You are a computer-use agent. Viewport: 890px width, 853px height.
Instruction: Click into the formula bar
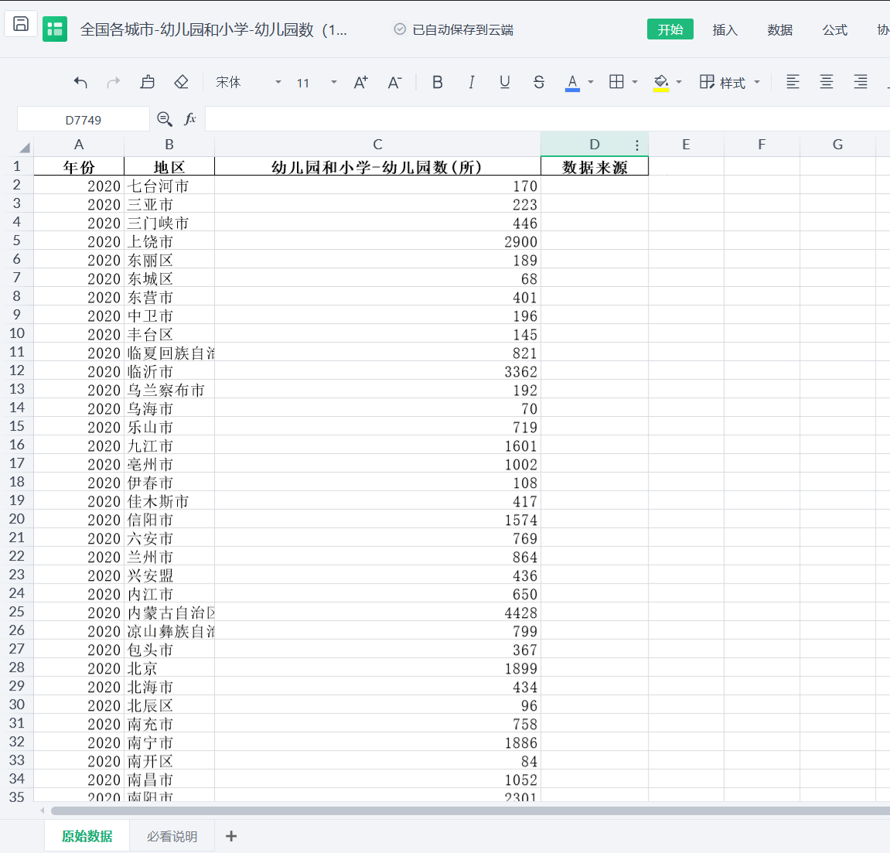pos(547,119)
